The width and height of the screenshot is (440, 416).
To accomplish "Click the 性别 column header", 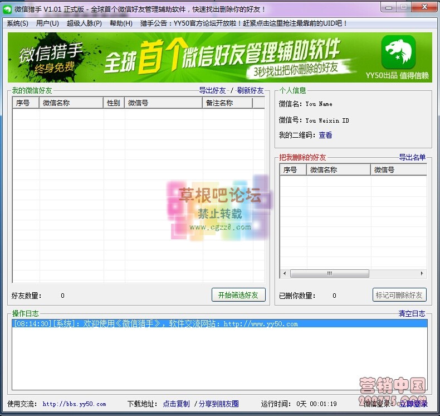I will [x=114, y=103].
